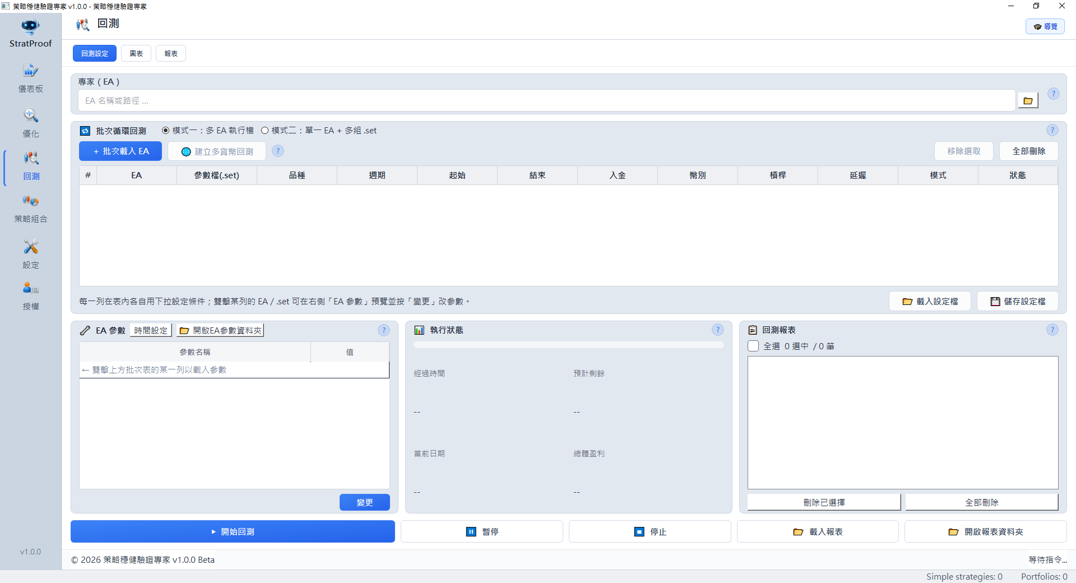
Task: Click the 批次循環回測 refresh icon
Action: (85, 131)
